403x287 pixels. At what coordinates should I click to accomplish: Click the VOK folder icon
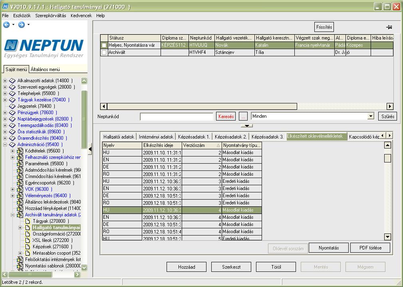coord(20,189)
